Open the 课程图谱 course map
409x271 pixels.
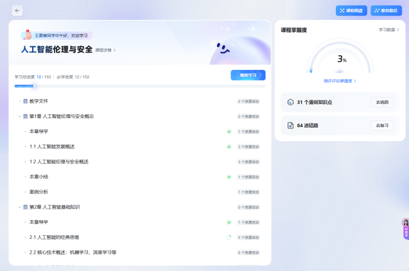tap(351, 11)
